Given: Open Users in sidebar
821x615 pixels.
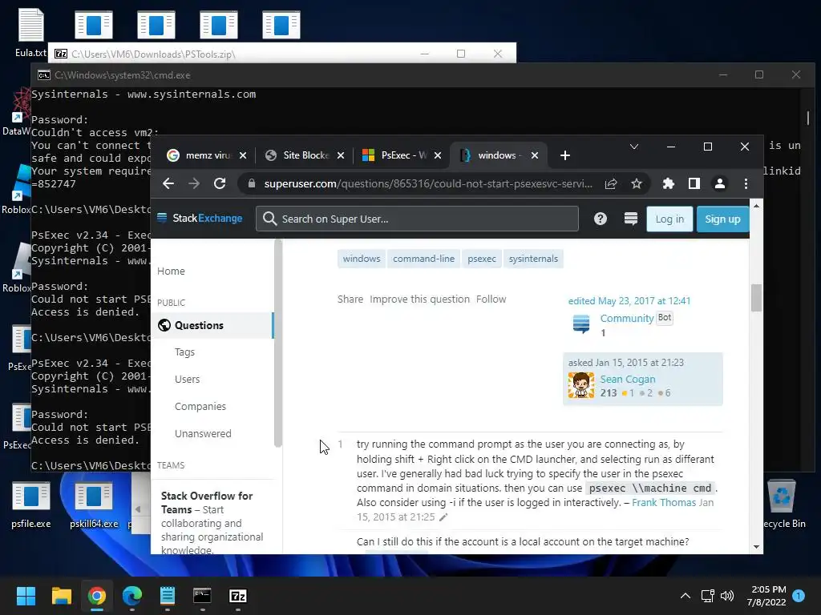Looking at the screenshot, I should pyautogui.click(x=187, y=379).
